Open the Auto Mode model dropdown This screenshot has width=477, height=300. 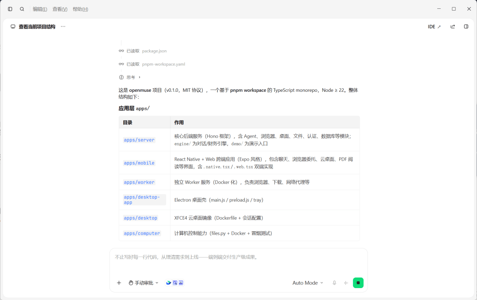[307, 283]
